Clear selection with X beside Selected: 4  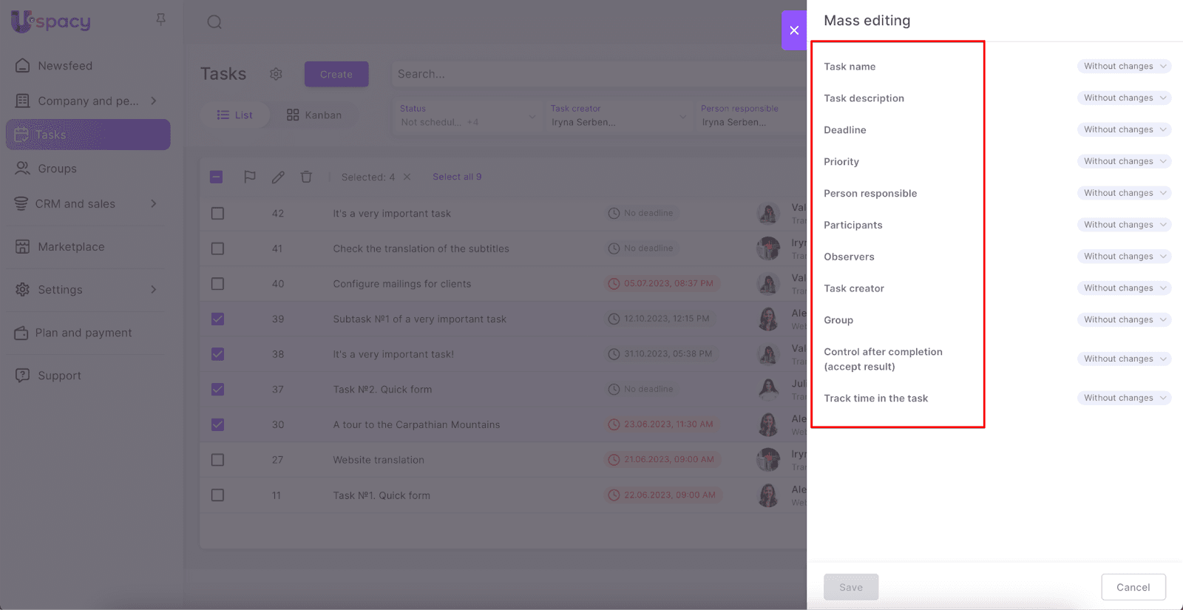point(407,177)
